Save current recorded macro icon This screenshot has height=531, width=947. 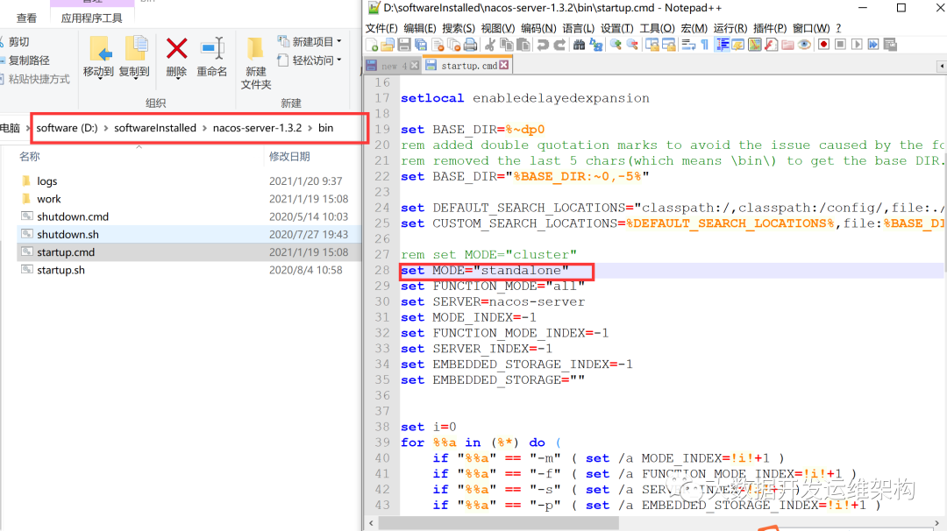pos(890,45)
